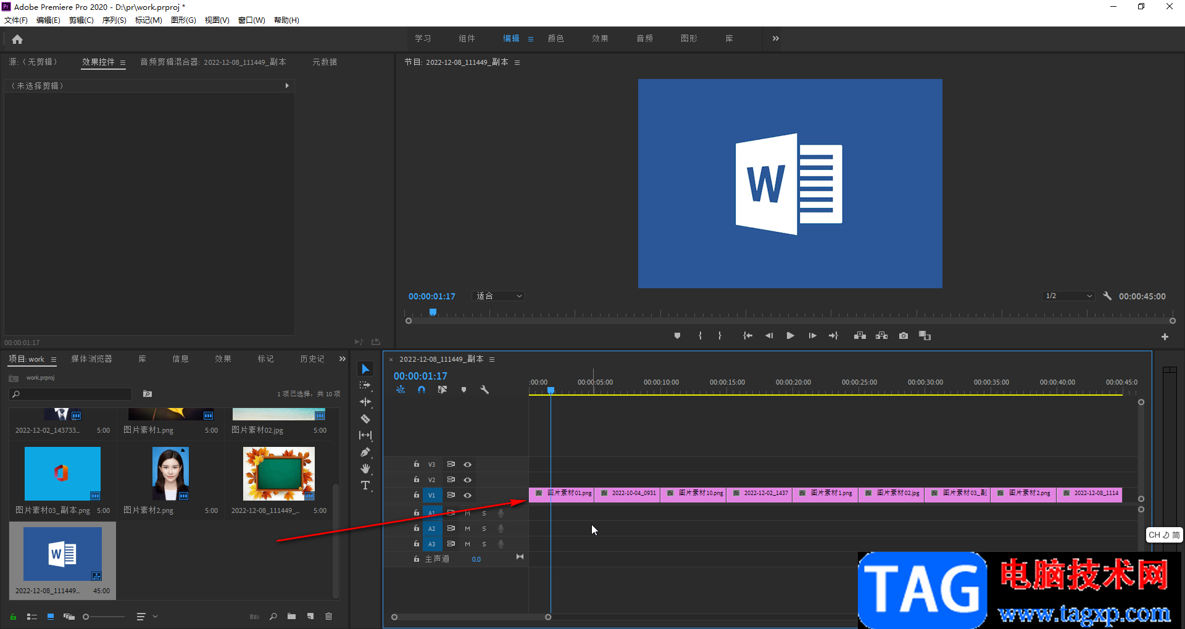
Task: Mark Out point in program monitor
Action: pos(720,336)
